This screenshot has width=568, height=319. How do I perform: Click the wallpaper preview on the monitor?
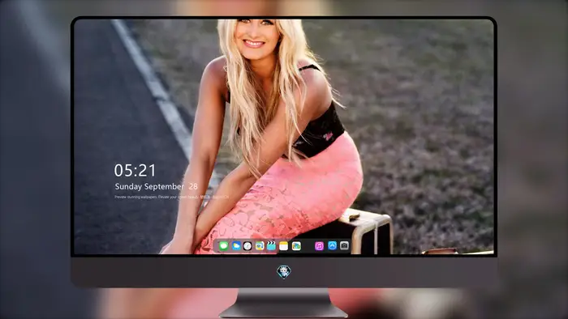[284, 137]
